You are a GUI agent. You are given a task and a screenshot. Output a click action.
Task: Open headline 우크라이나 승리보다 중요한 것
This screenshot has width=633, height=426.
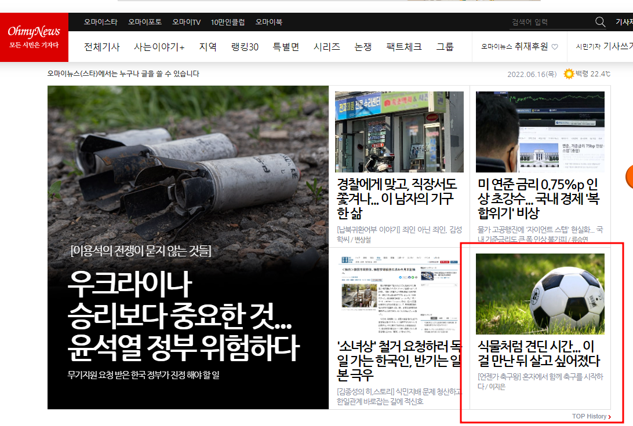tap(184, 316)
